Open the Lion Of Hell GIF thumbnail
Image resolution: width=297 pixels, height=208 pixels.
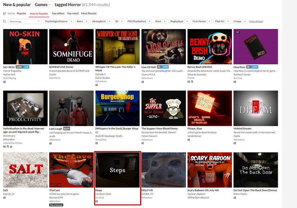point(164,47)
